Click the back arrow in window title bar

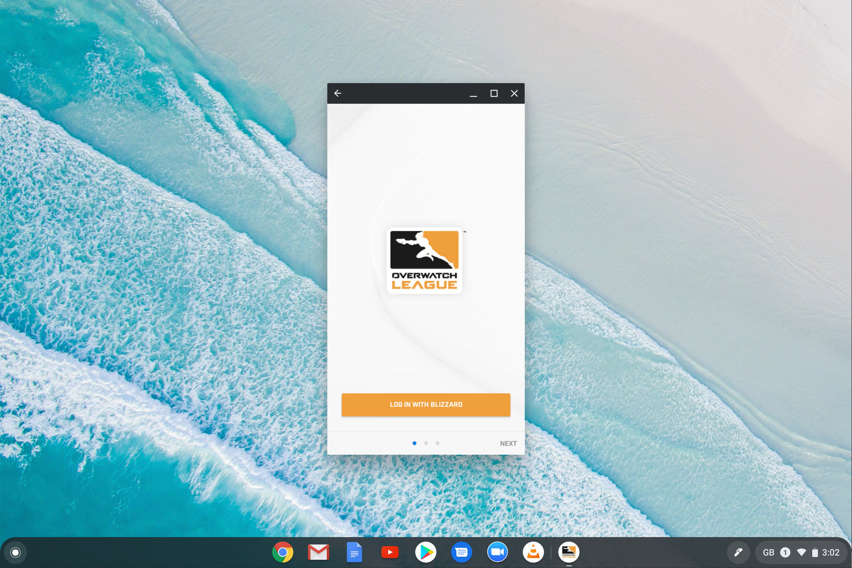pos(338,93)
